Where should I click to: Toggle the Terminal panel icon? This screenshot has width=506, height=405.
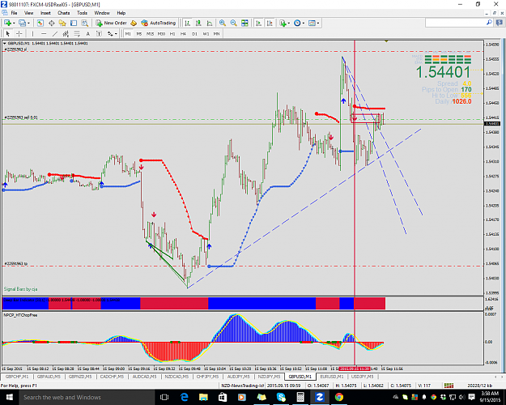(x=74, y=23)
